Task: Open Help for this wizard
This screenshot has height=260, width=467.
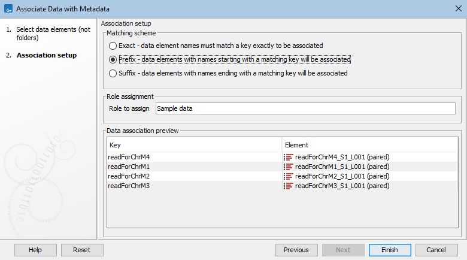Action: pyautogui.click(x=35, y=250)
